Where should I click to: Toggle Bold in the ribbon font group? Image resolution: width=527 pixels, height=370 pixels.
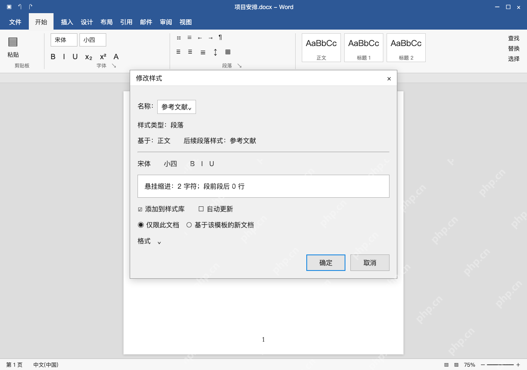click(x=53, y=57)
